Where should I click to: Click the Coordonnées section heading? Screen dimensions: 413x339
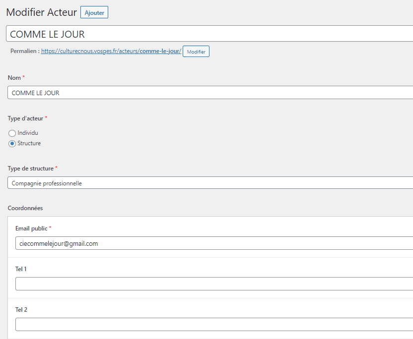point(25,208)
